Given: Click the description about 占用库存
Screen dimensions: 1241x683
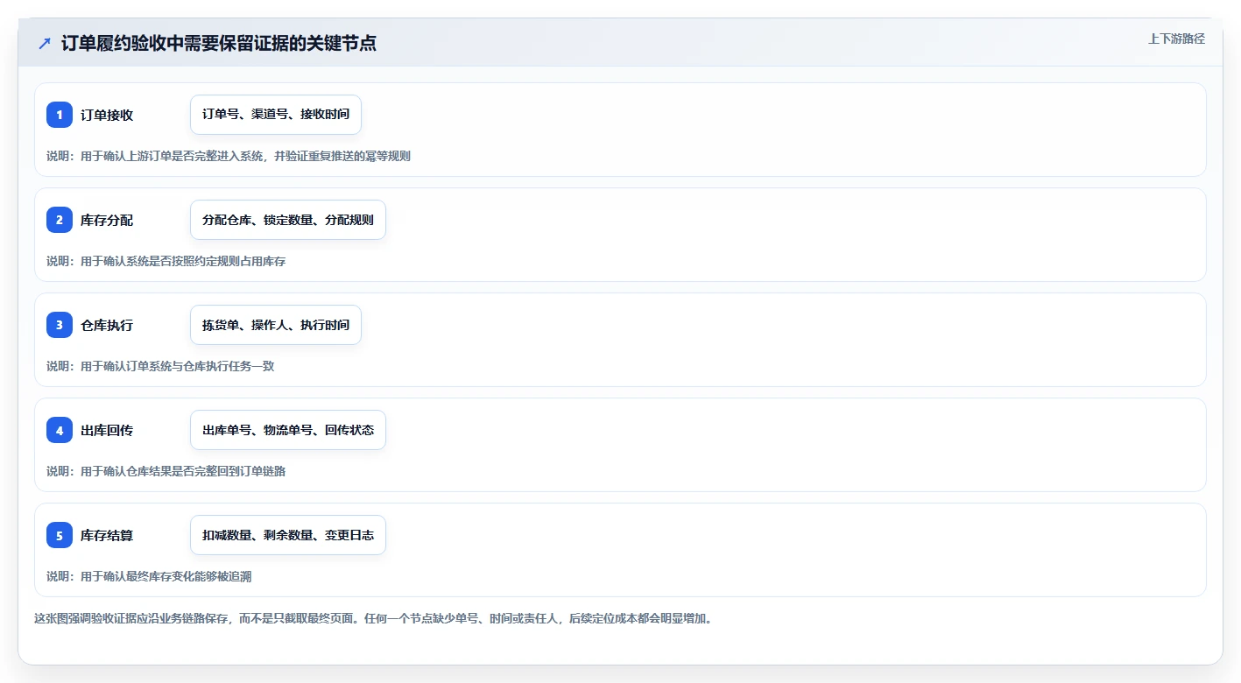Looking at the screenshot, I should pos(166,261).
